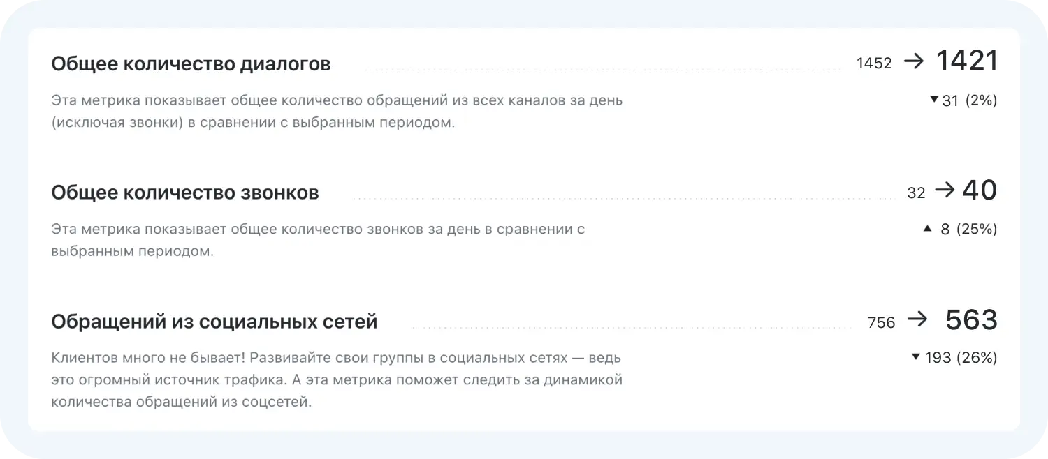Click the arrow between 756 and 563
The height and width of the screenshot is (459, 1048).
917,320
